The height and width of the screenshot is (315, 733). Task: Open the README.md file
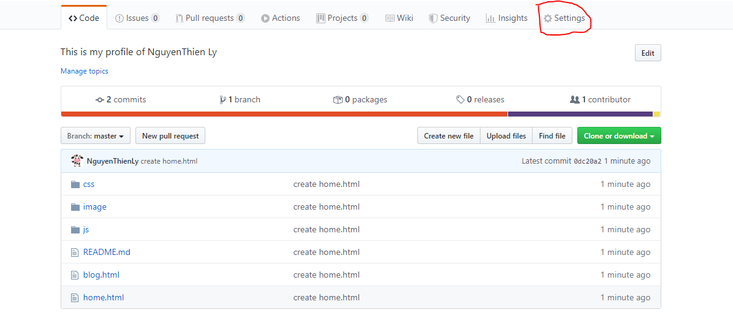tap(107, 252)
